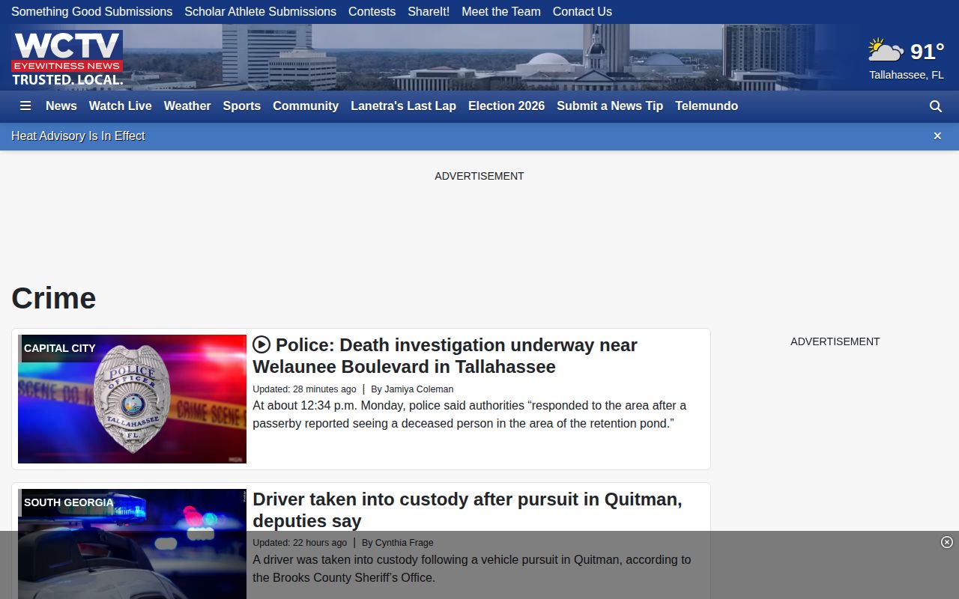Click the Brooks County Sheriff's Office summary

(472, 569)
